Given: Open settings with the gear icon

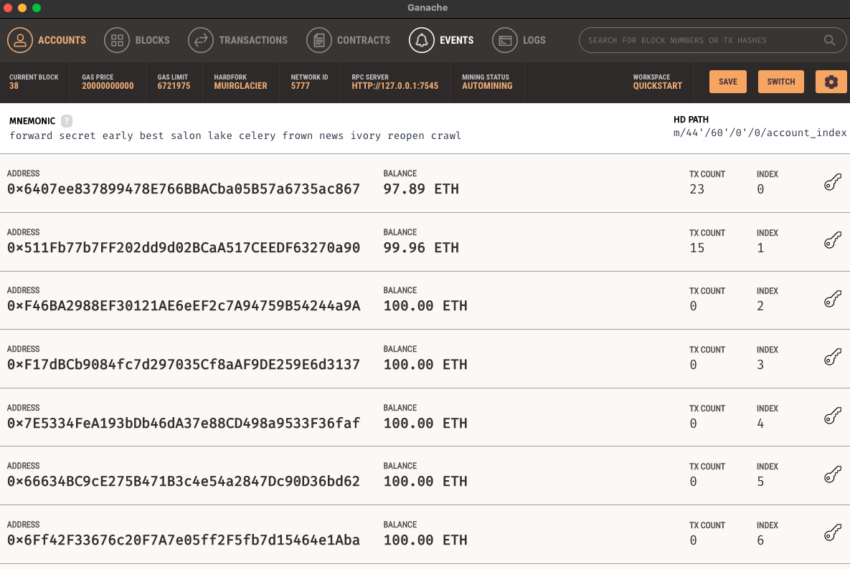Looking at the screenshot, I should point(831,82).
